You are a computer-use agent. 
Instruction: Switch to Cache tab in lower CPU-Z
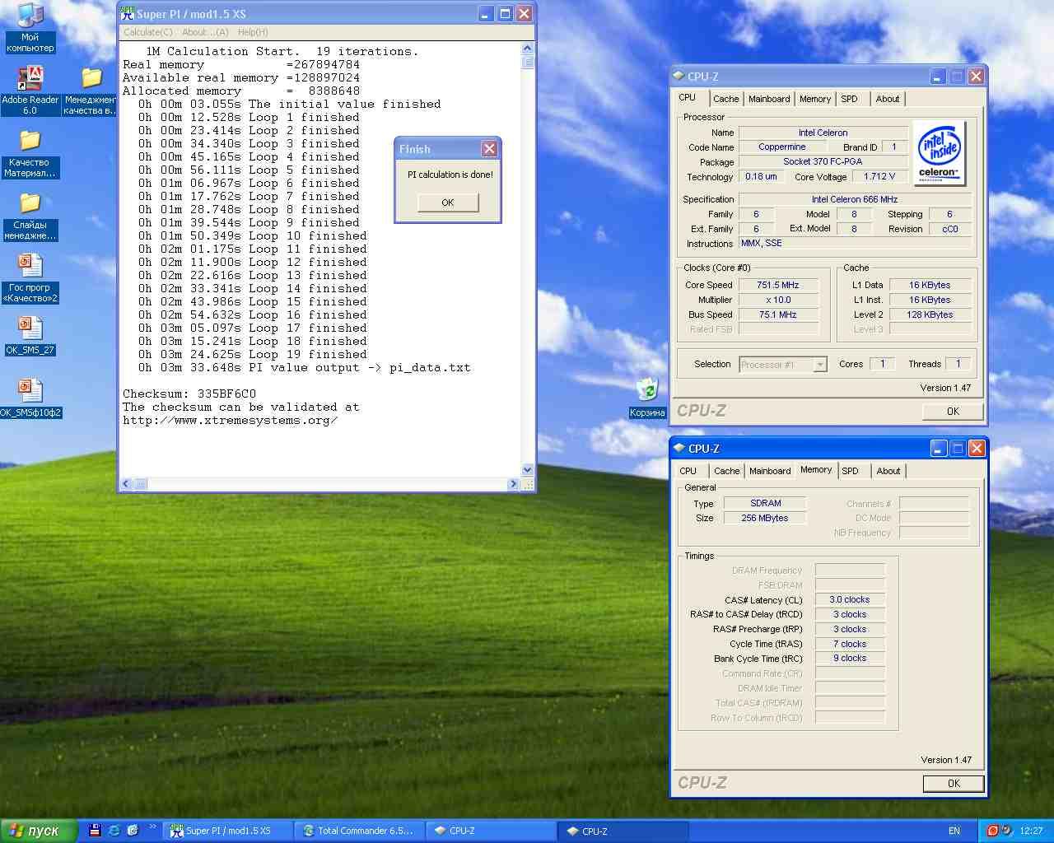726,471
